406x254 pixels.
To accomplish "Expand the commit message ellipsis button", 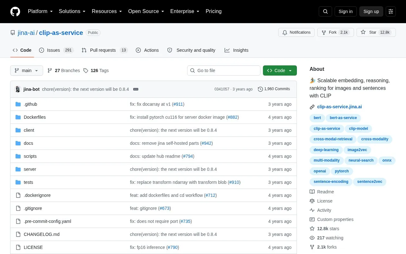I will pyautogui.click(x=136, y=89).
